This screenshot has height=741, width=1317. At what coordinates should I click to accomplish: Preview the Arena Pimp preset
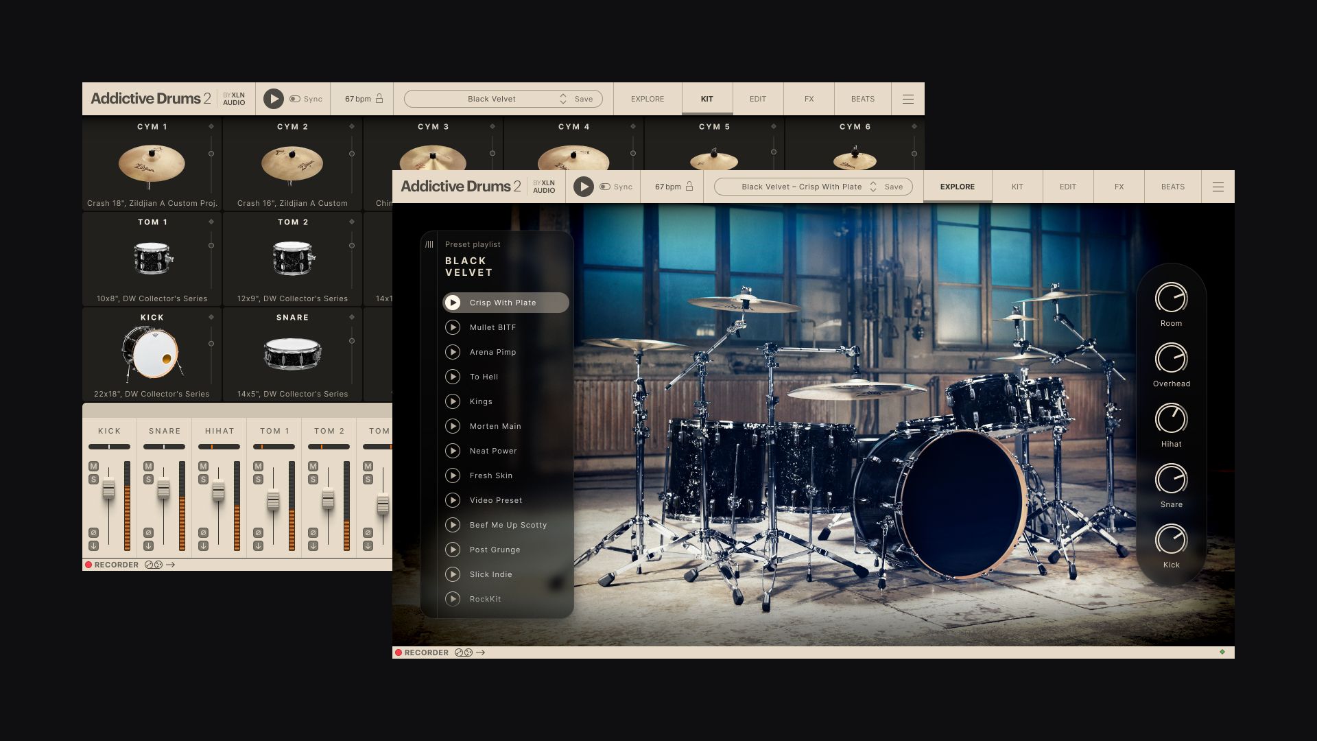click(453, 352)
